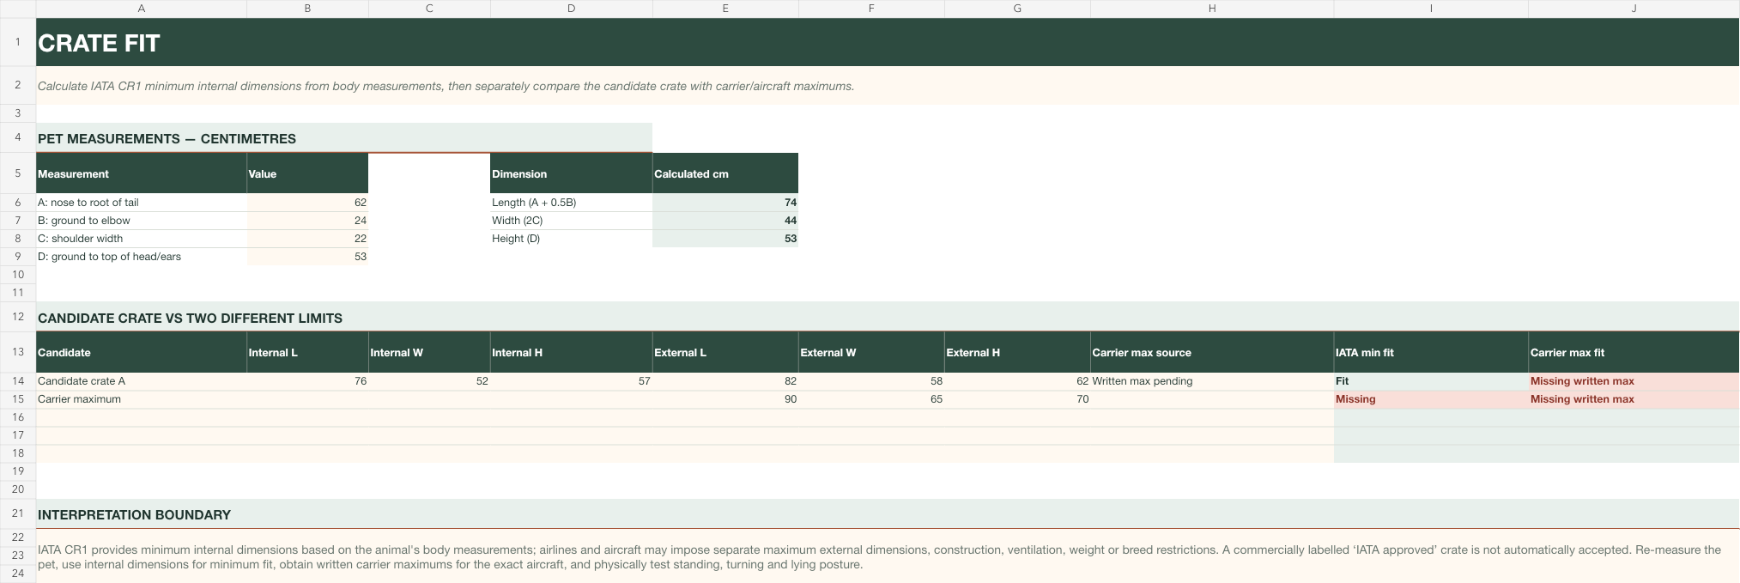Click the Internal L column header

coord(307,352)
